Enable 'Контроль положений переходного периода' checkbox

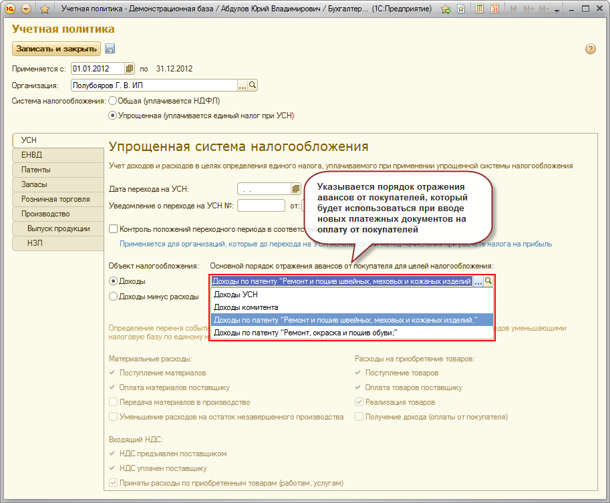click(x=113, y=228)
